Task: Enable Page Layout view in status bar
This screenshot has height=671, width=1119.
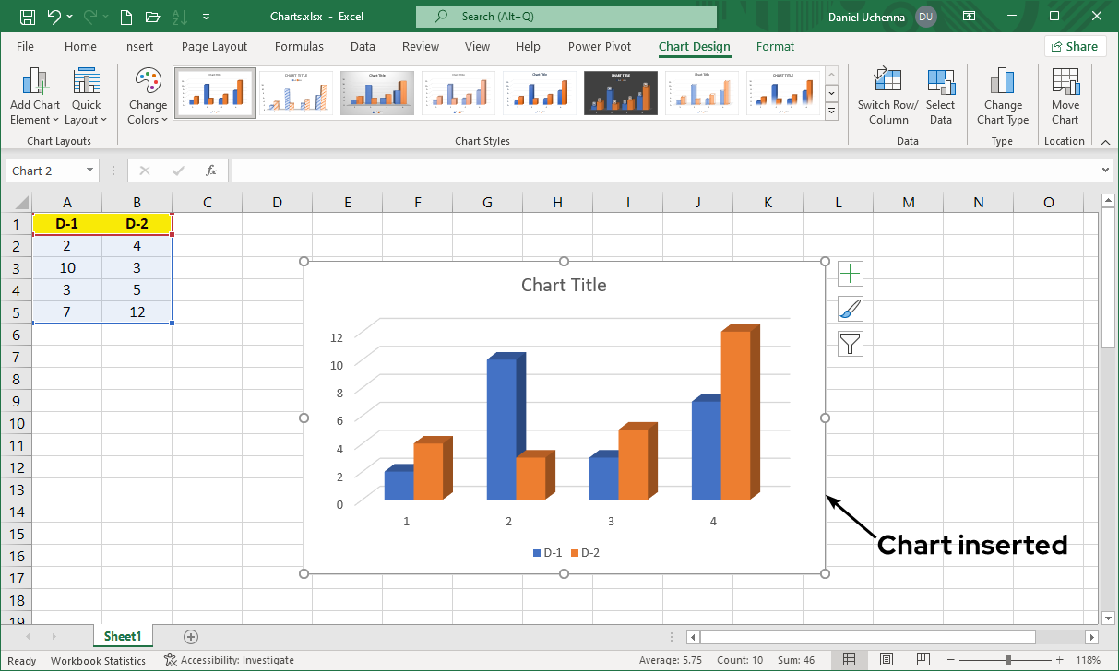Action: point(886,660)
